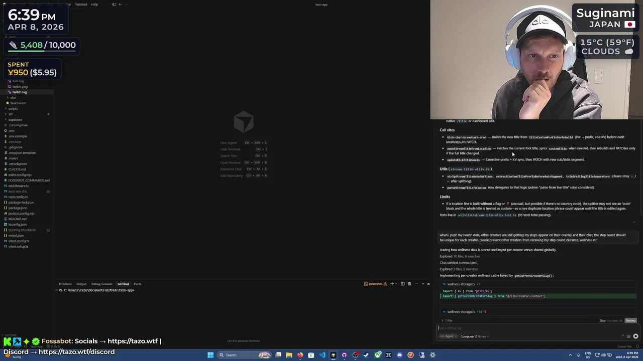Open postcss.config.mjs file
The height and width of the screenshot is (361, 643).
[x=21, y=214]
